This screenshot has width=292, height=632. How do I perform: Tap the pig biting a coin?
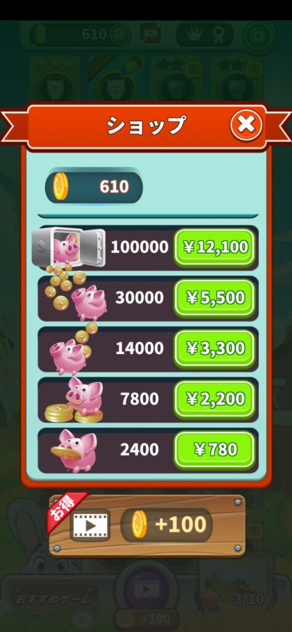coord(73,450)
